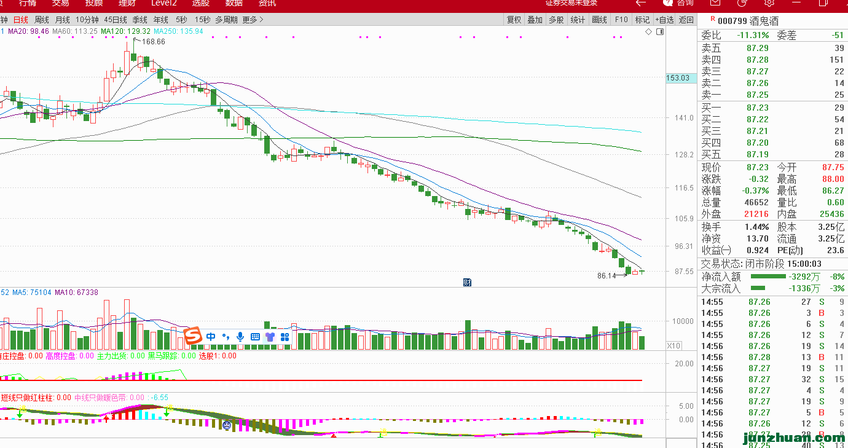Open the settings gear in title bar
The width and height of the screenshot is (848, 448).
pyautogui.click(x=769, y=3)
